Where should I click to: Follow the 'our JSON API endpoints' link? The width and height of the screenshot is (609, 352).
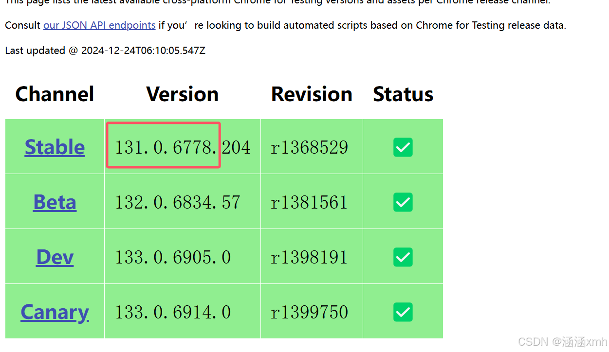(x=99, y=25)
